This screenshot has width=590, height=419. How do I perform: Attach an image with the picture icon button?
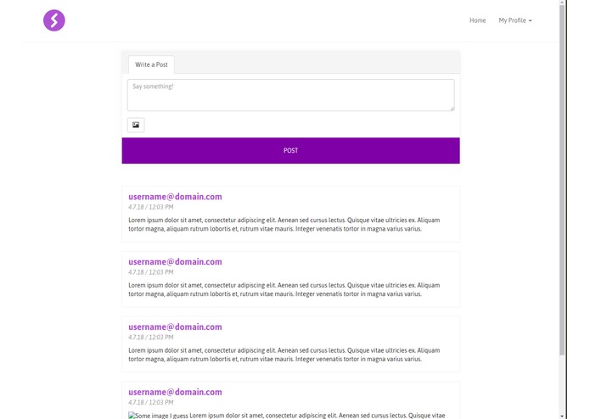pos(136,125)
